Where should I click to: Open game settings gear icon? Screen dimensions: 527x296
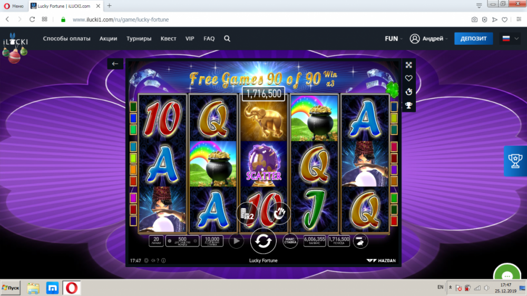coord(146,260)
